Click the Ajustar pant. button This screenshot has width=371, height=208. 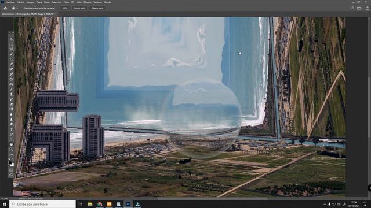pyautogui.click(x=79, y=8)
